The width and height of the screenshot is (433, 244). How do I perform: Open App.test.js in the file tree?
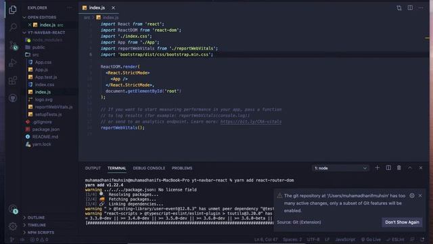[46, 77]
